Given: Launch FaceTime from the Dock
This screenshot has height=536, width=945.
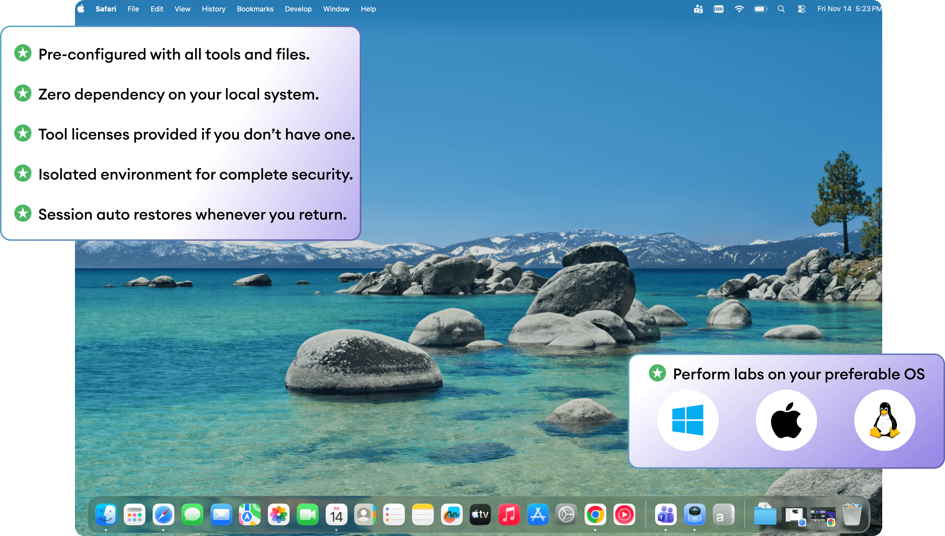Looking at the screenshot, I should click(308, 514).
